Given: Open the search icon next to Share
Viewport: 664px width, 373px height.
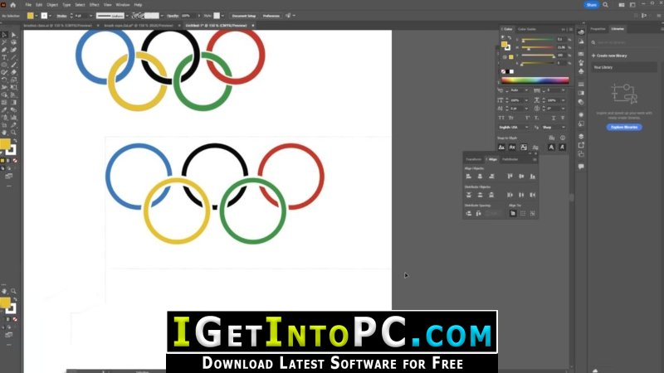Looking at the screenshot, I should 606,5.
